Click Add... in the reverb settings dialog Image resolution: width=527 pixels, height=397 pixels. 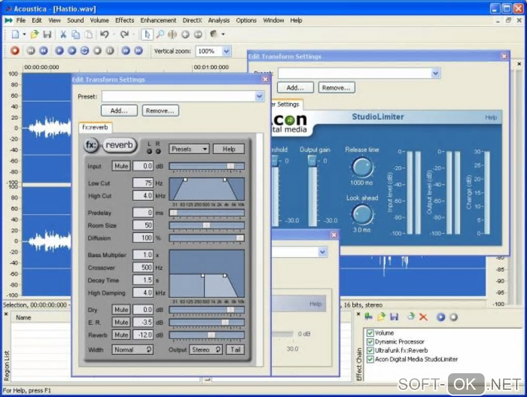tap(119, 110)
